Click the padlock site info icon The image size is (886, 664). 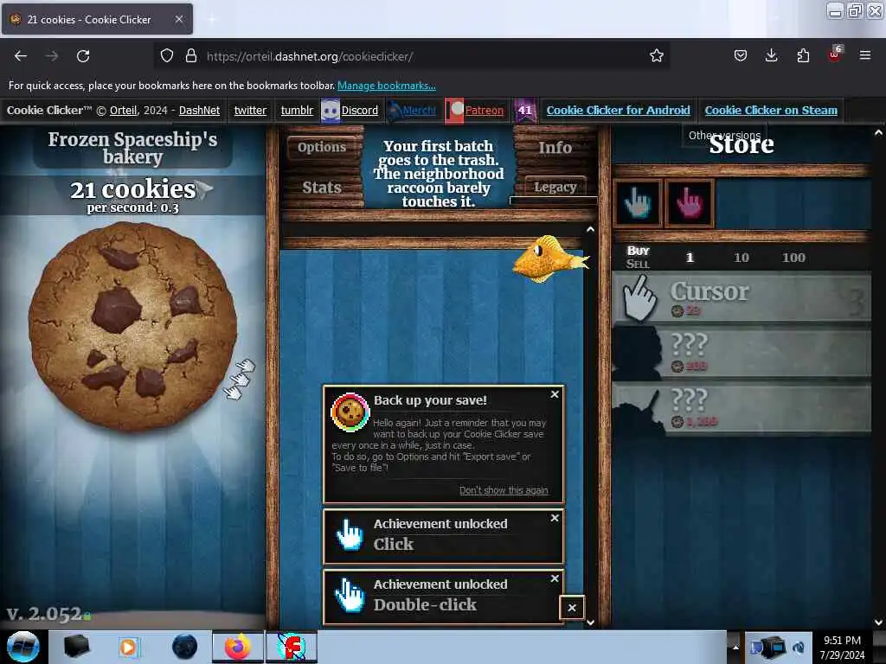click(191, 56)
